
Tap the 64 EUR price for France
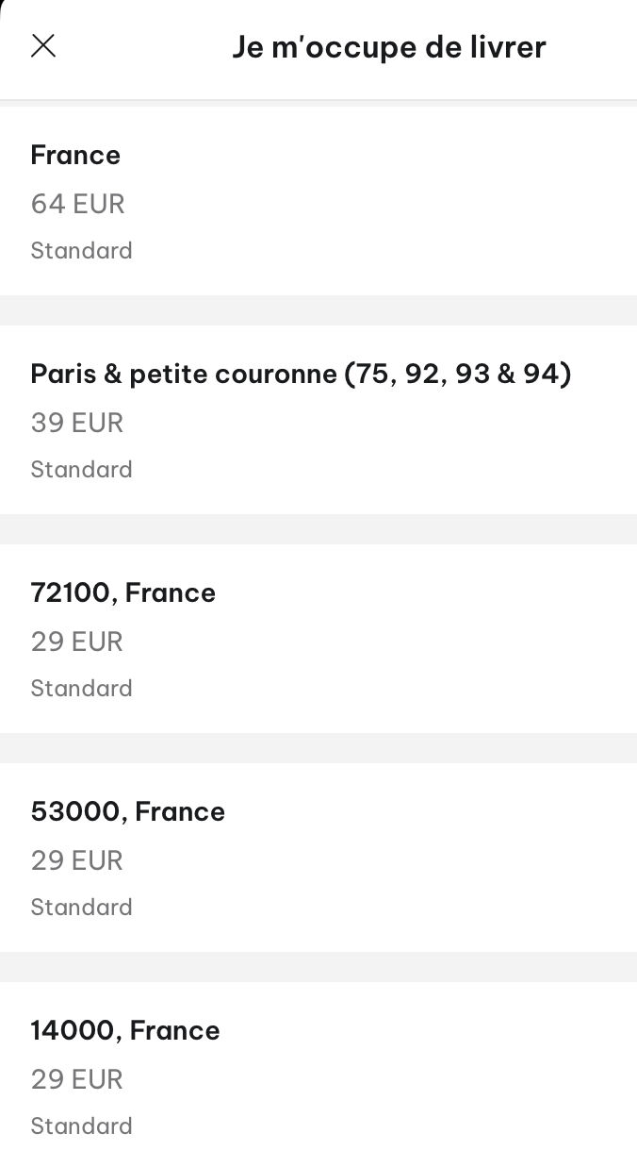(77, 204)
